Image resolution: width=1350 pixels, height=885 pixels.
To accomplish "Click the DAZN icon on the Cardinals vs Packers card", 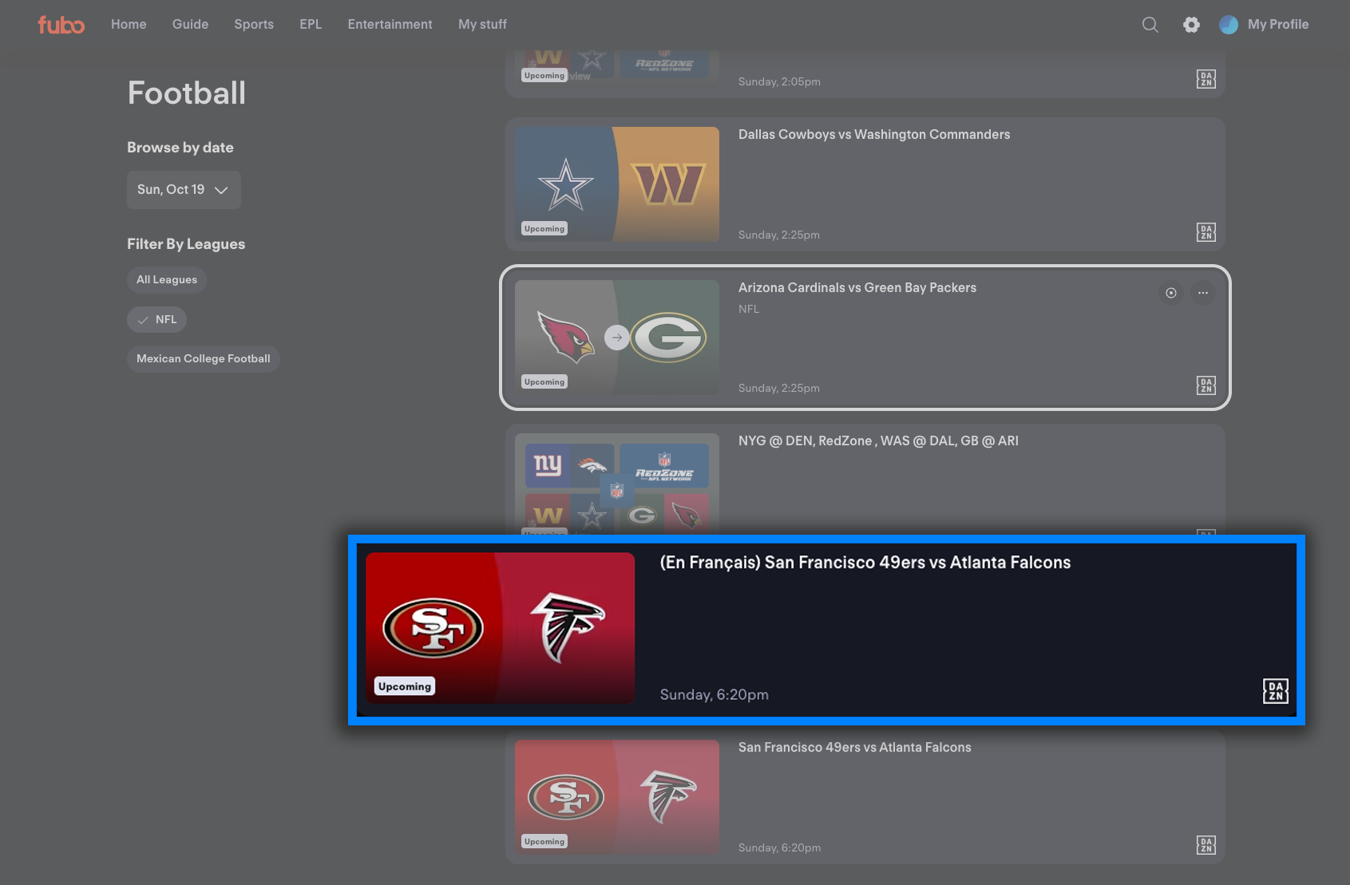I will click(x=1205, y=385).
